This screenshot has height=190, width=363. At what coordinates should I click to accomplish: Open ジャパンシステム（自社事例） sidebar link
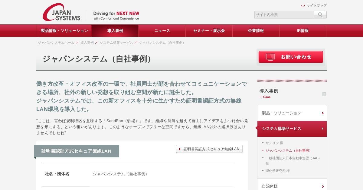coord(289,150)
